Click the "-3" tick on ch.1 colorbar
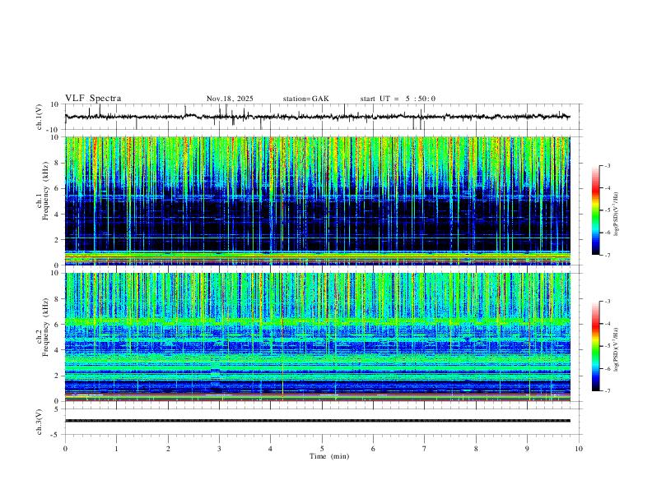Viewport: 652px width, 503px height. [607, 165]
